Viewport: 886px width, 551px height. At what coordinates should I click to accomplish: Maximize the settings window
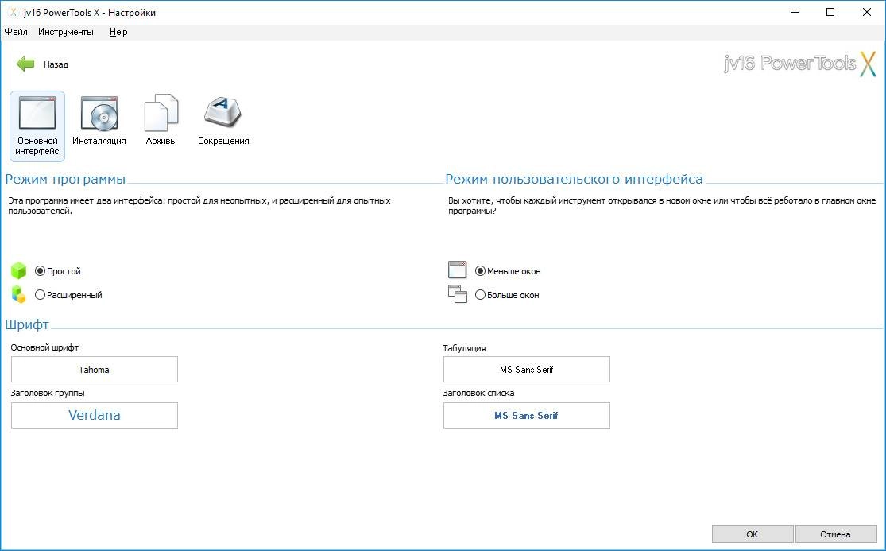830,12
